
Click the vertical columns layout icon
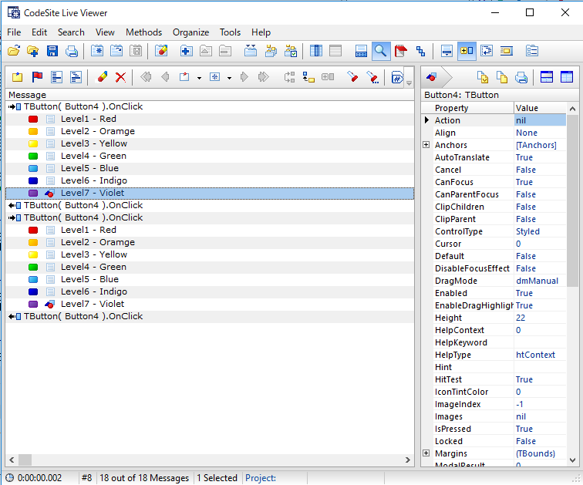coord(316,51)
